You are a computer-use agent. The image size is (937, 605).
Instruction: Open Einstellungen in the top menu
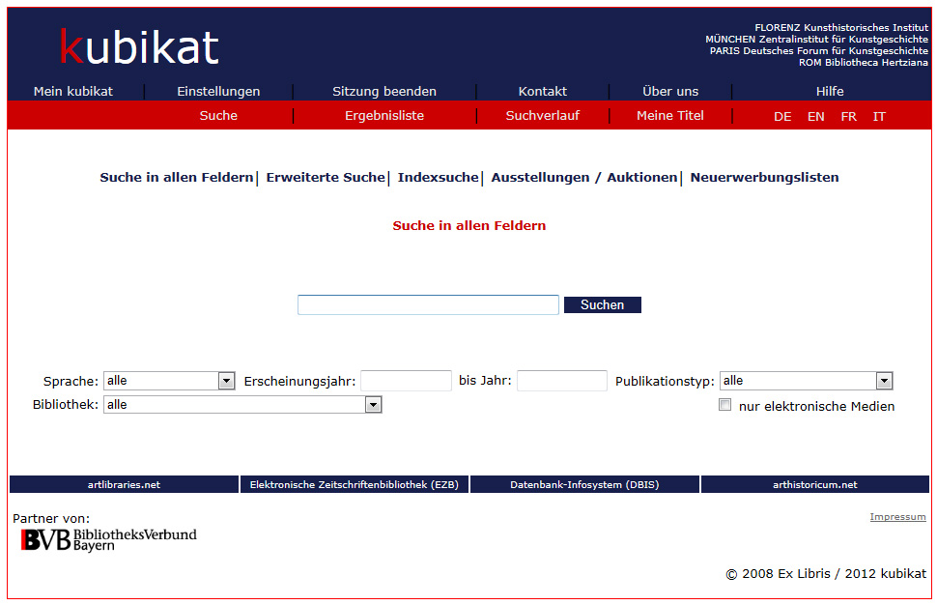tap(218, 91)
